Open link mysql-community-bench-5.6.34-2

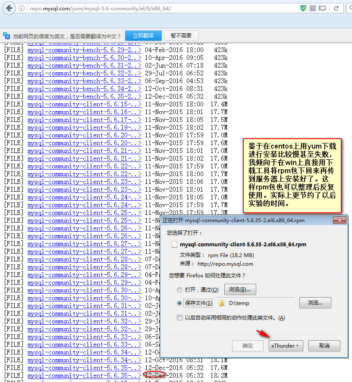[84, 89]
